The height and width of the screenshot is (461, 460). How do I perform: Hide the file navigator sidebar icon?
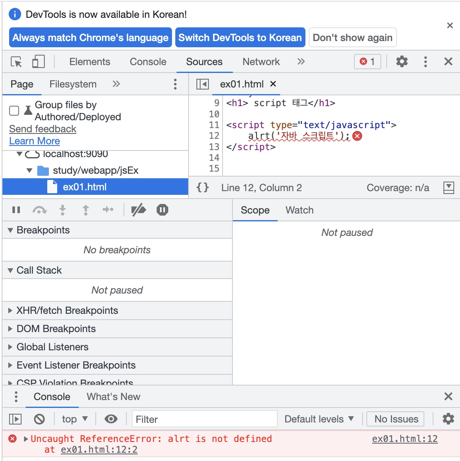click(x=203, y=84)
